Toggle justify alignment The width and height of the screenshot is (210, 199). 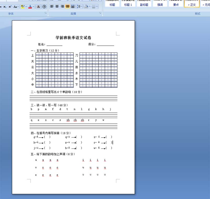pyautogui.click(x=68, y=6)
